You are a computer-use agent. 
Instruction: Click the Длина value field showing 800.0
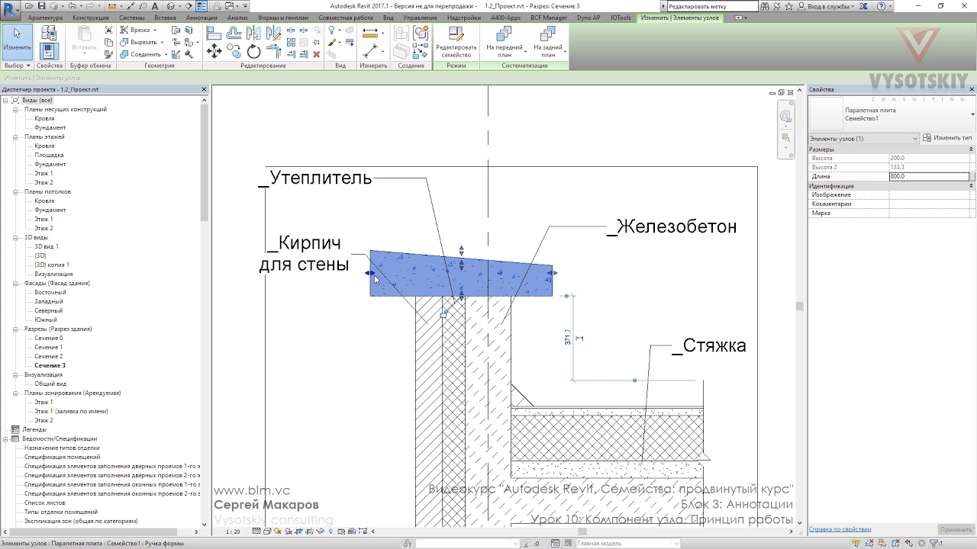(929, 176)
